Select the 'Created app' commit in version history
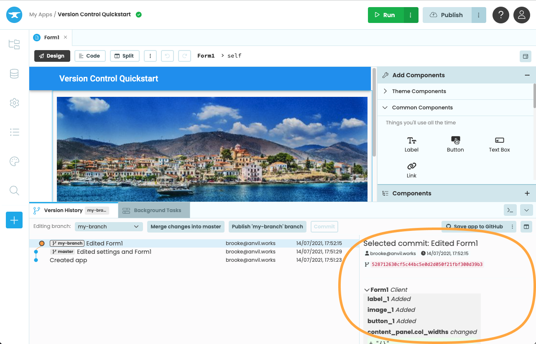536x344 pixels. [x=68, y=260]
